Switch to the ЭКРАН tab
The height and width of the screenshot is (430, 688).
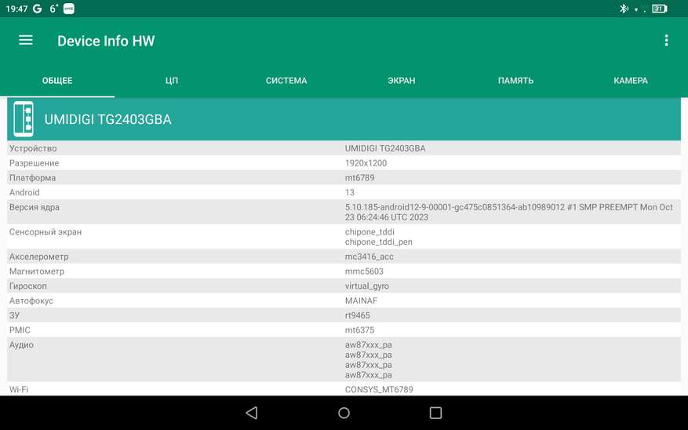coord(401,81)
